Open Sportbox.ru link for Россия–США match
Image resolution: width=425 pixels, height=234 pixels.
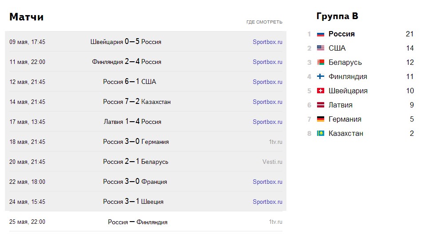pyautogui.click(x=267, y=82)
